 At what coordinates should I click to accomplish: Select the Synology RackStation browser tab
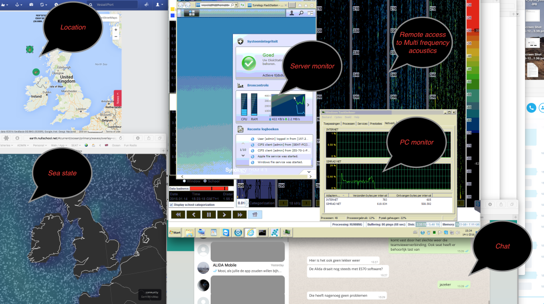(267, 5)
